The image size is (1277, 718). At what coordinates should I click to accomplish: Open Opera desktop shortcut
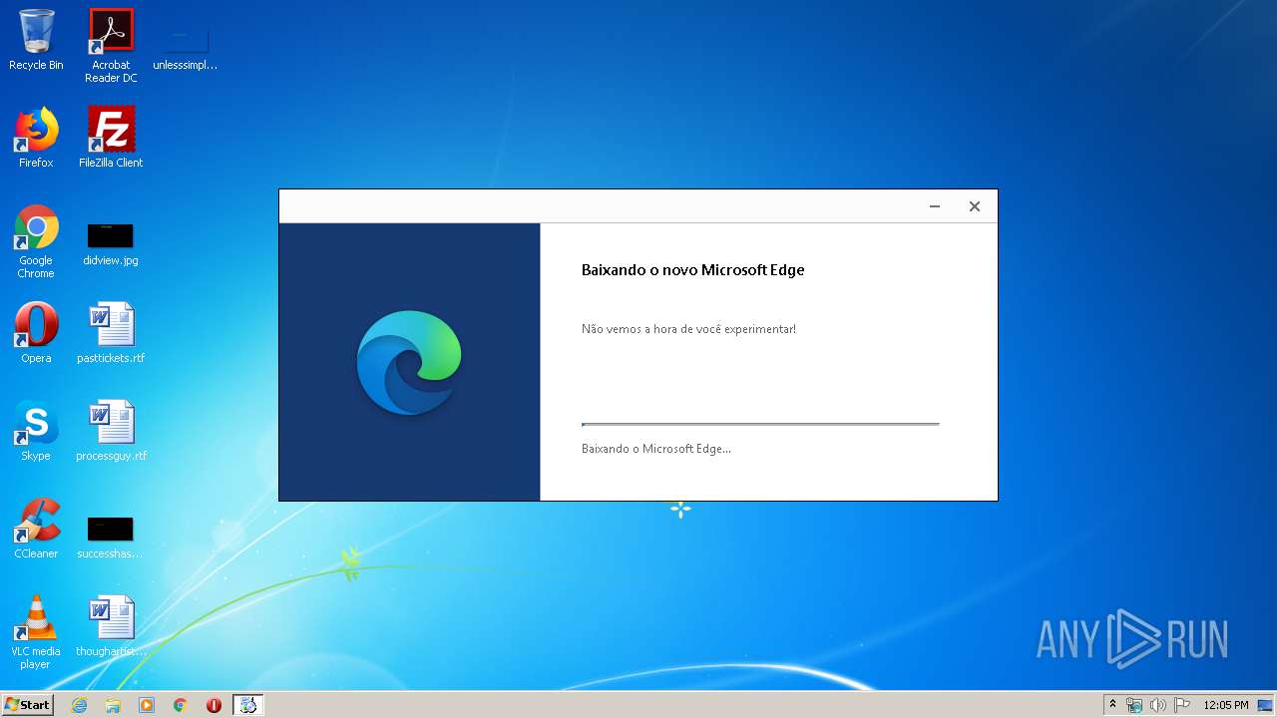(36, 333)
